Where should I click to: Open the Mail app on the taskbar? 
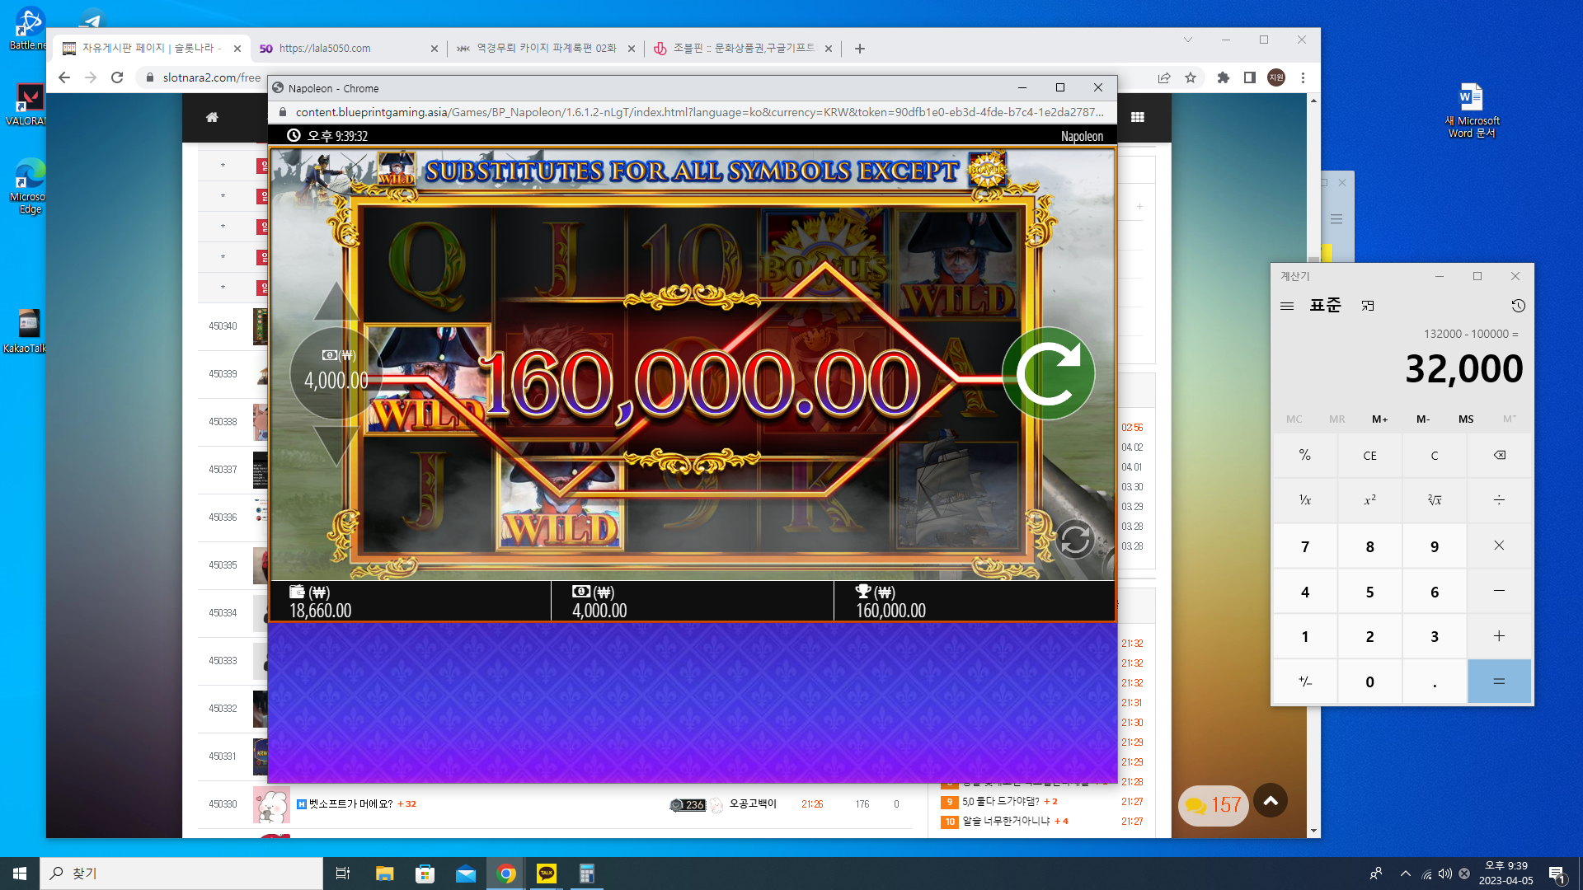[466, 874]
